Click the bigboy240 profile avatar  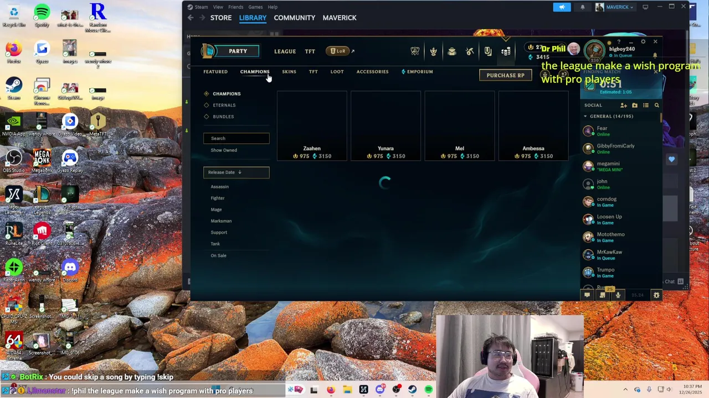tap(594, 51)
